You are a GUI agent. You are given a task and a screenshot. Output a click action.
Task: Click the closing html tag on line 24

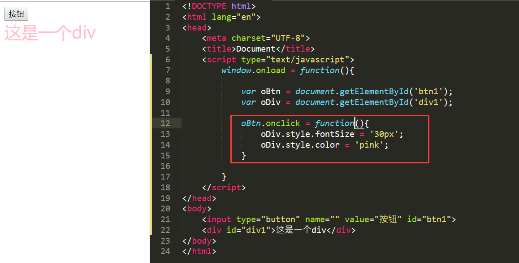(x=199, y=251)
